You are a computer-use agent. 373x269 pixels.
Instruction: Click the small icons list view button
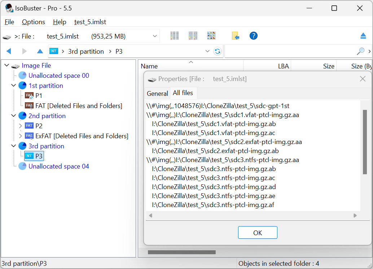pos(193,36)
